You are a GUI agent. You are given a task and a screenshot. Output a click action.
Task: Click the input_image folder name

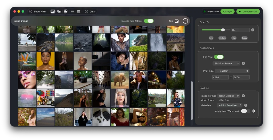[21, 21]
